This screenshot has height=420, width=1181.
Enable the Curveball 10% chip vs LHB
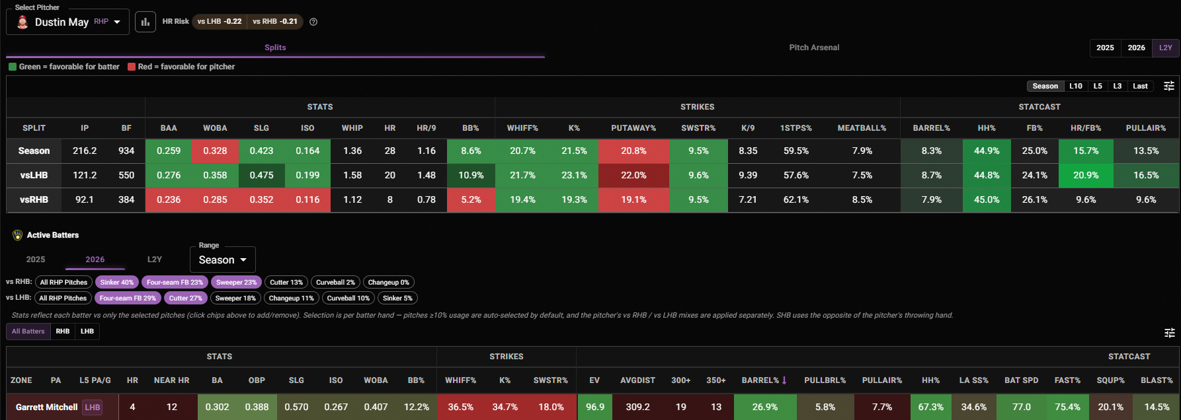(x=348, y=298)
